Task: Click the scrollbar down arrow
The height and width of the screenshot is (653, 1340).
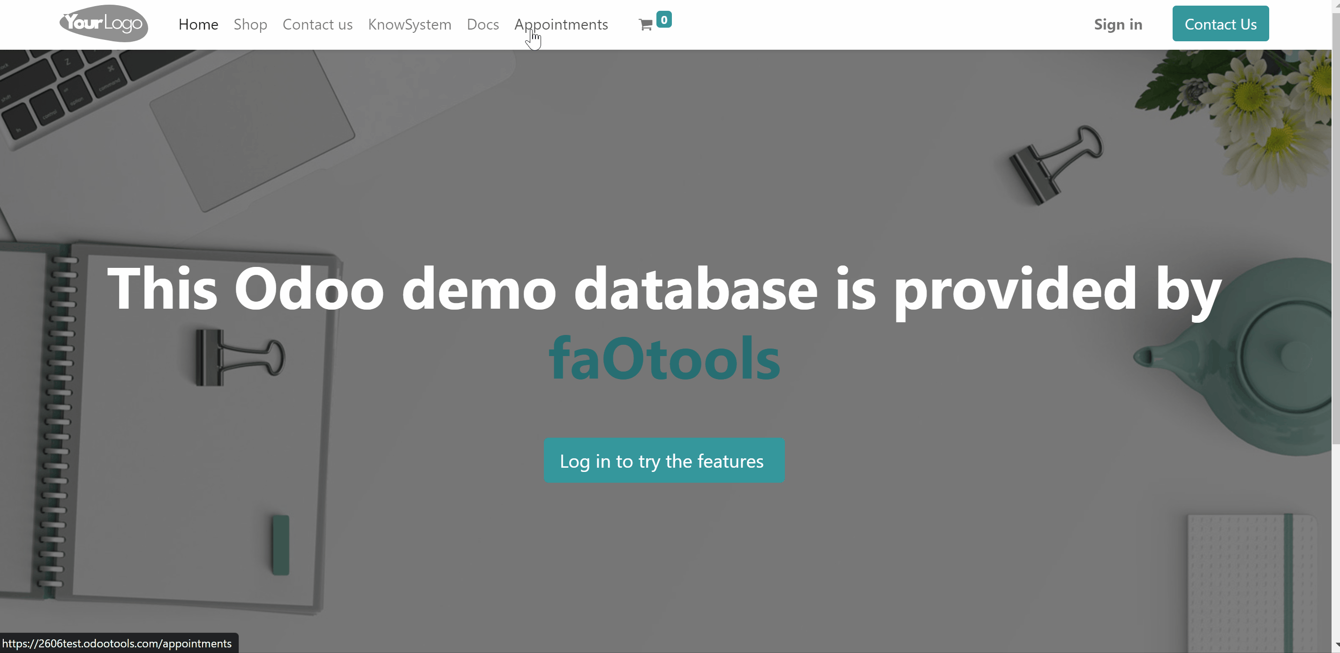Action: click(1336, 645)
